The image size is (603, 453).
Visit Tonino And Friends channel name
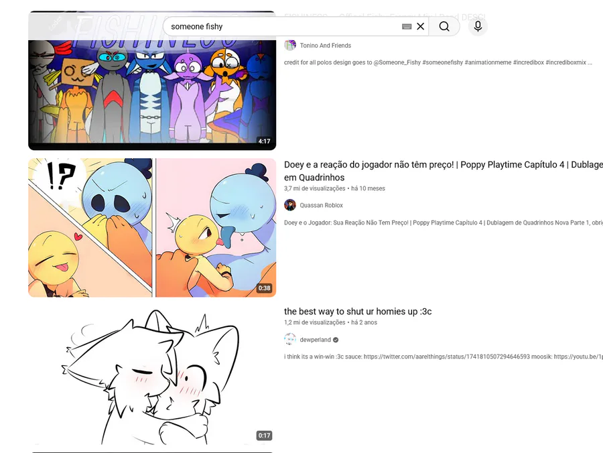[x=326, y=46]
